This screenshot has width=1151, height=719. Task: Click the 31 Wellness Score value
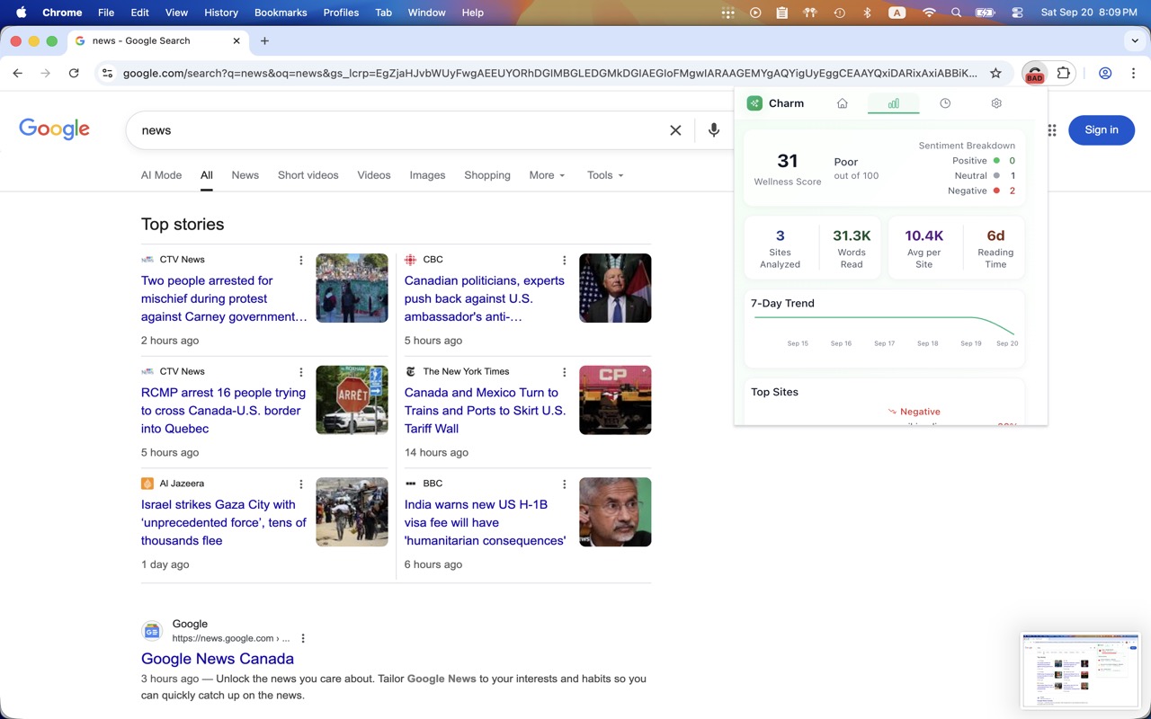tap(788, 161)
